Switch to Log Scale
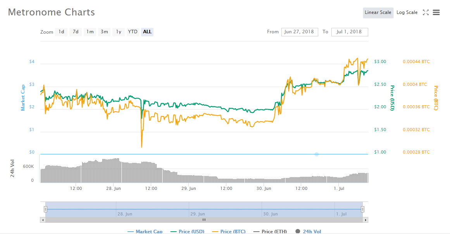The image size is (450, 234). [x=407, y=13]
